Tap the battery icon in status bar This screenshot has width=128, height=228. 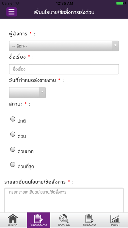pyautogui.click(x=120, y=3)
